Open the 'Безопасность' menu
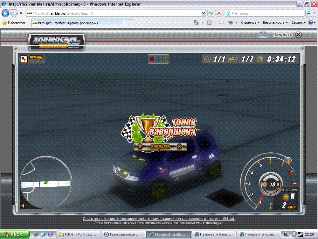This screenshot has width=318, height=239. pyautogui.click(x=275, y=23)
